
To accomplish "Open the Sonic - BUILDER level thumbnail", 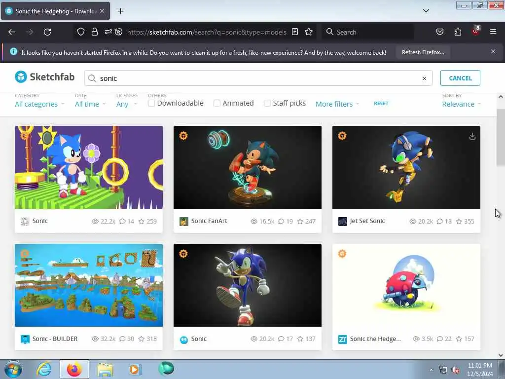I will pos(89,285).
